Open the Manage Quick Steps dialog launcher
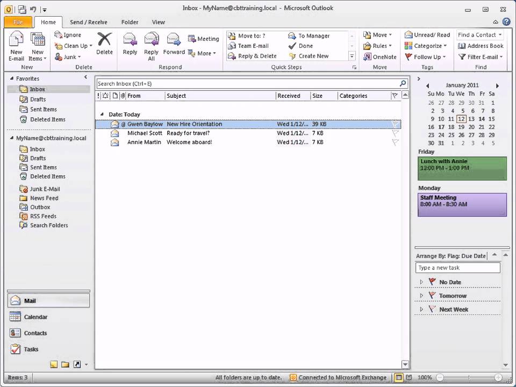This screenshot has width=516, height=387. (354, 68)
